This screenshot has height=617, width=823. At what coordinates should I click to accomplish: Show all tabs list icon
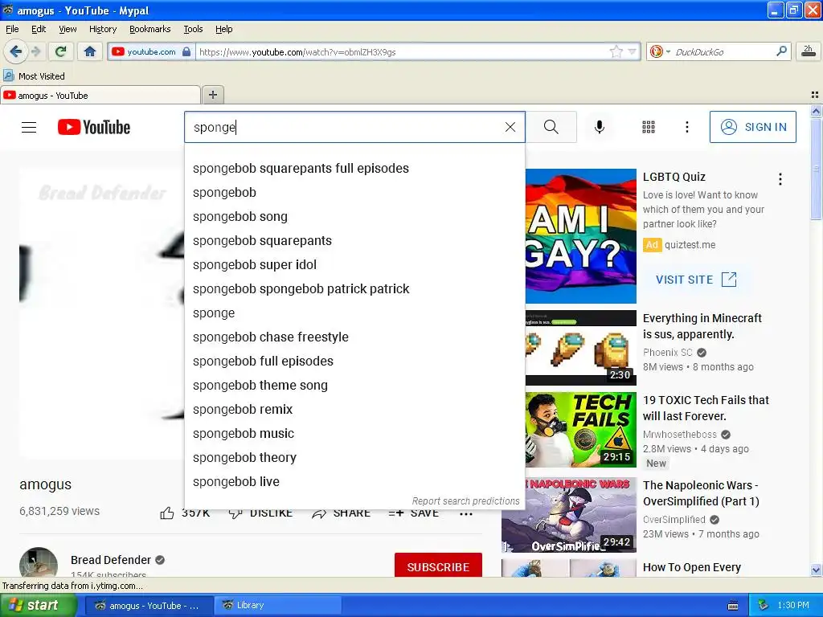pyautogui.click(x=815, y=95)
